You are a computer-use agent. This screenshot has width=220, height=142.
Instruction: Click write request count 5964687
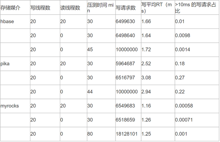[125, 64]
